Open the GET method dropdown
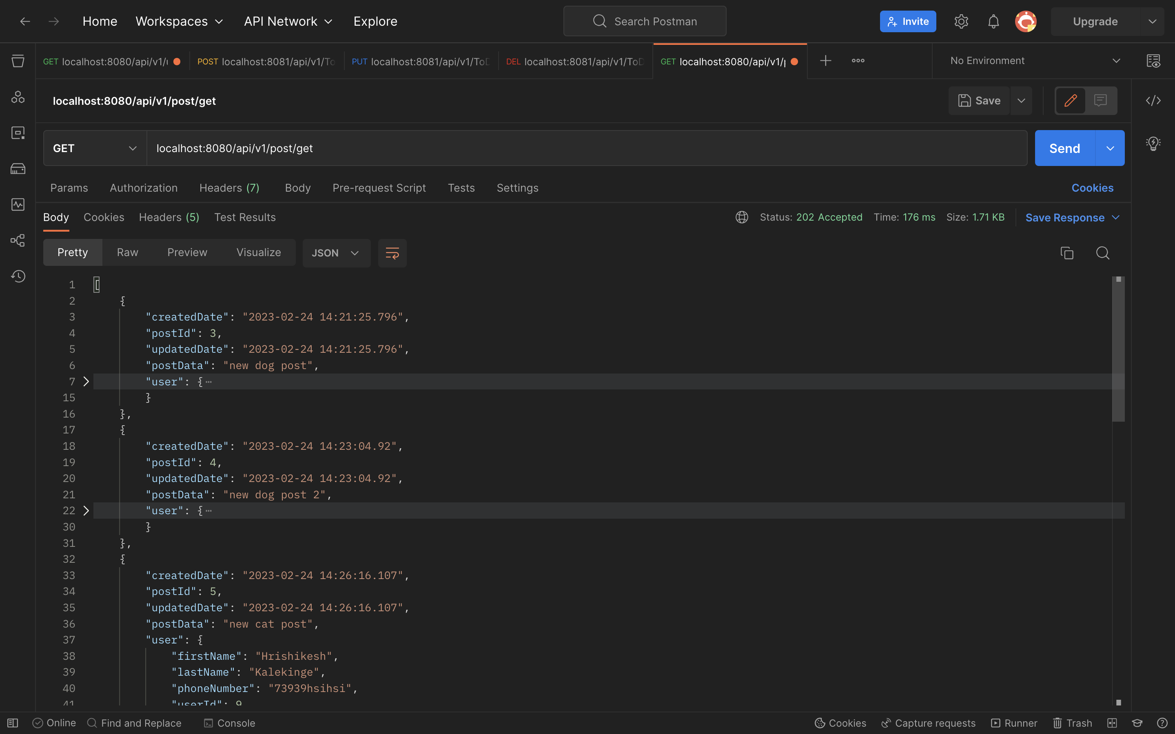1175x734 pixels. coord(95,148)
